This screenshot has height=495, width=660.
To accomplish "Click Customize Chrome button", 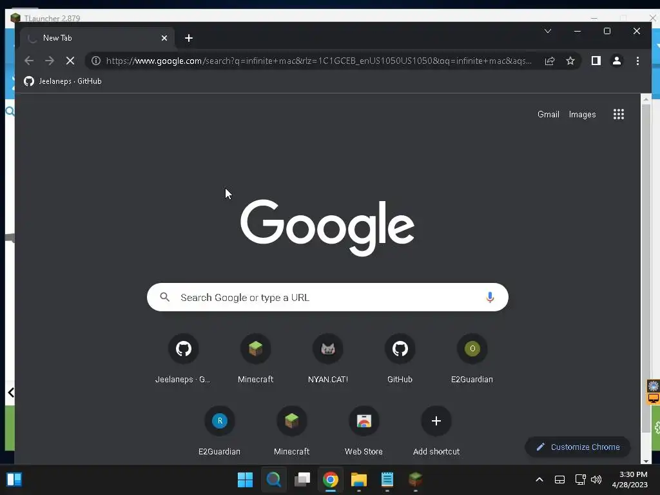I will click(x=577, y=447).
